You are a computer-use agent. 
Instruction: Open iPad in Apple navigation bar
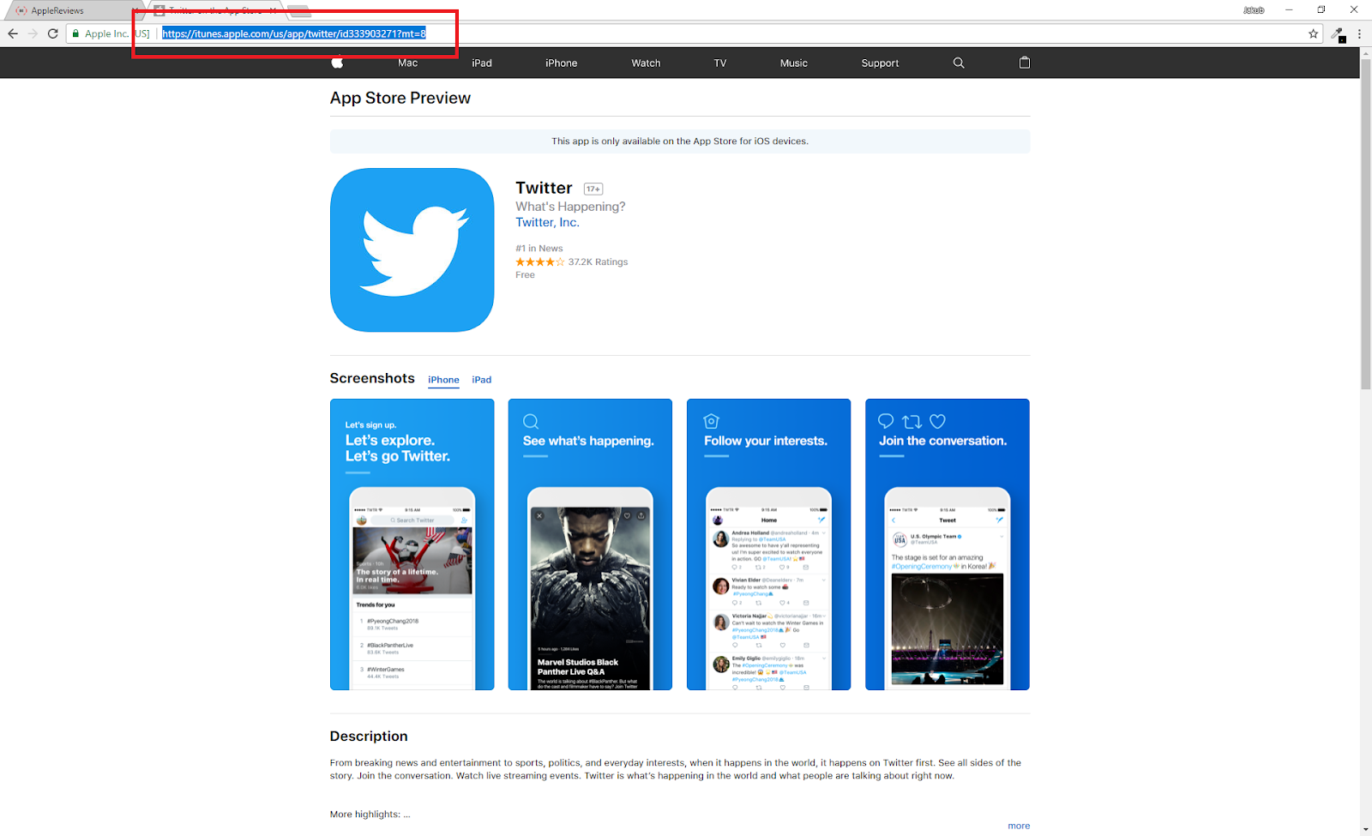click(x=482, y=63)
